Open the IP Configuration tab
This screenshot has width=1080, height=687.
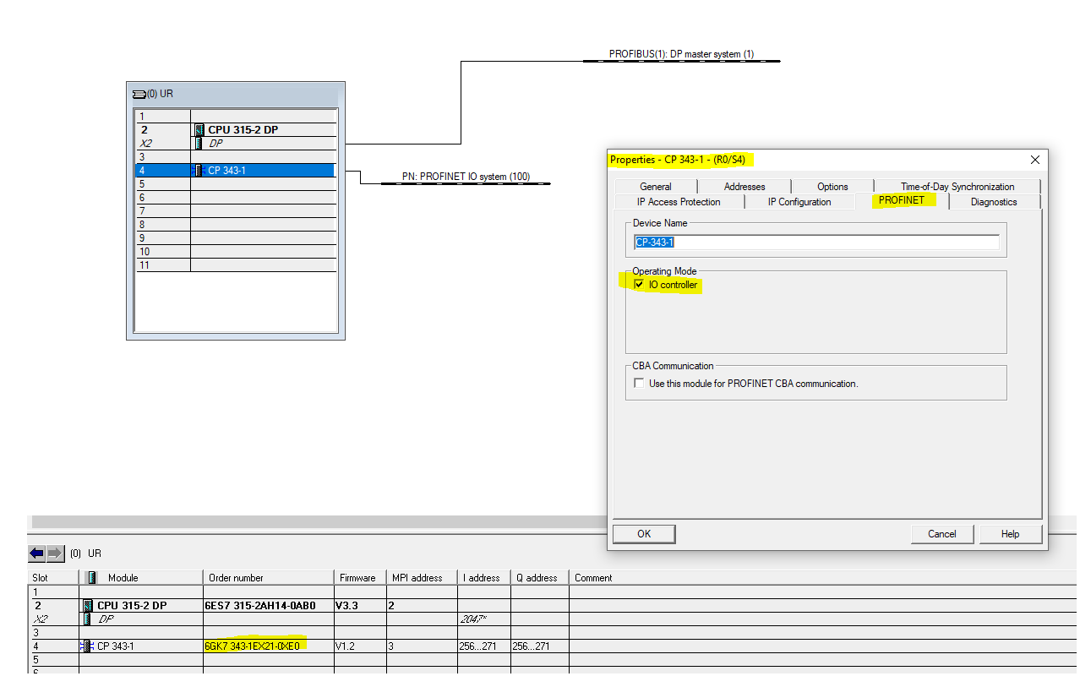pos(799,202)
